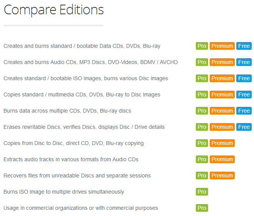Click Premium badge for recovers files row
The height and width of the screenshot is (216, 254).
point(222,175)
